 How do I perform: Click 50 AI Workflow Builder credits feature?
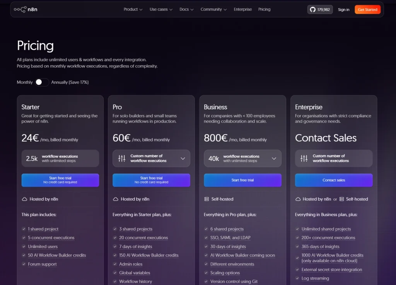(x=57, y=255)
